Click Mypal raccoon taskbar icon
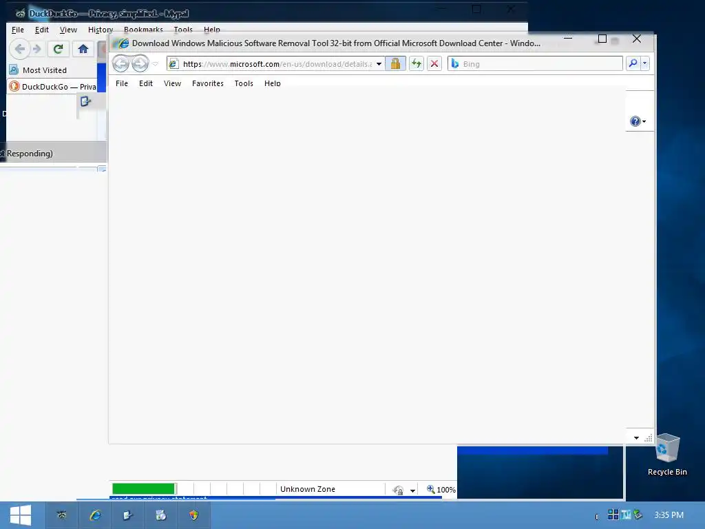This screenshot has height=529, width=705. point(61,515)
